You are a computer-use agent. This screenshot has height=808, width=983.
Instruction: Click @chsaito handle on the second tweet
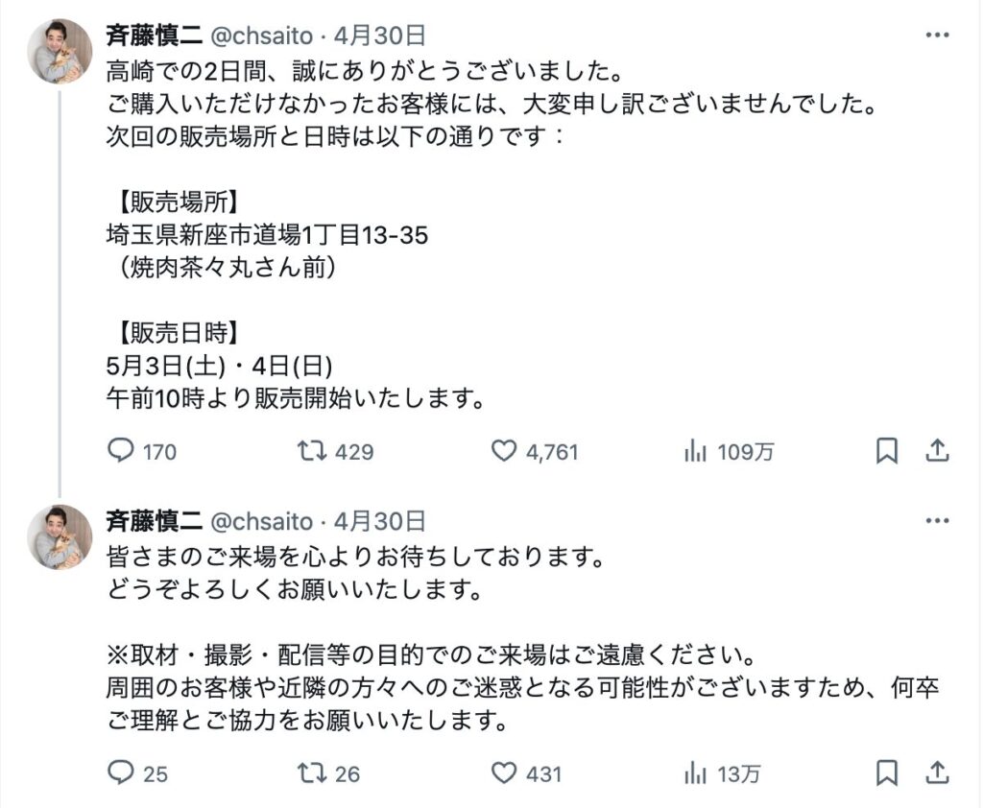coord(261,521)
